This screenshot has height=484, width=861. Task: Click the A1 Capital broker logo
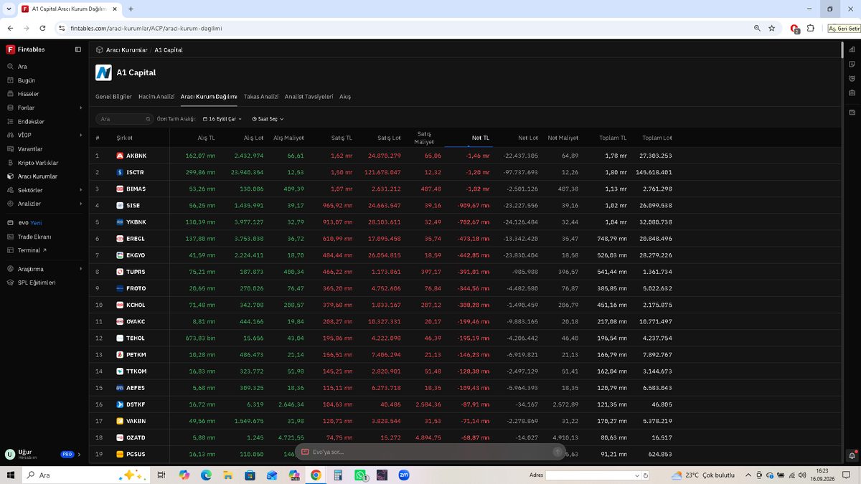tap(103, 72)
